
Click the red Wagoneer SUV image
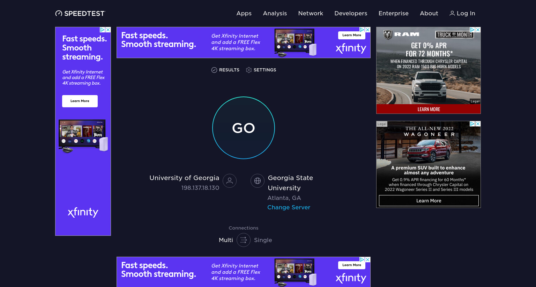click(429, 150)
